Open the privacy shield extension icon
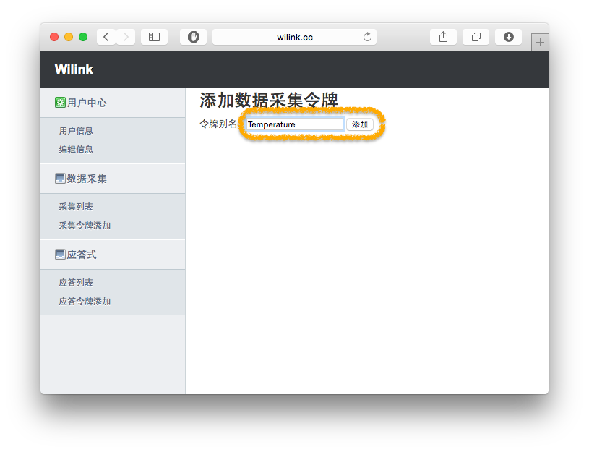The height and width of the screenshot is (452, 589). (193, 37)
